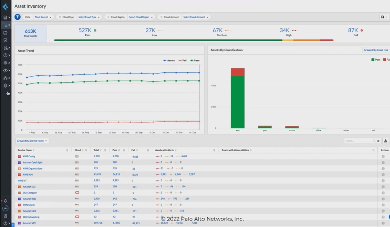Open the Settings gear sidebar icon
This screenshot has width=390, height=227.
[x=5, y=86]
